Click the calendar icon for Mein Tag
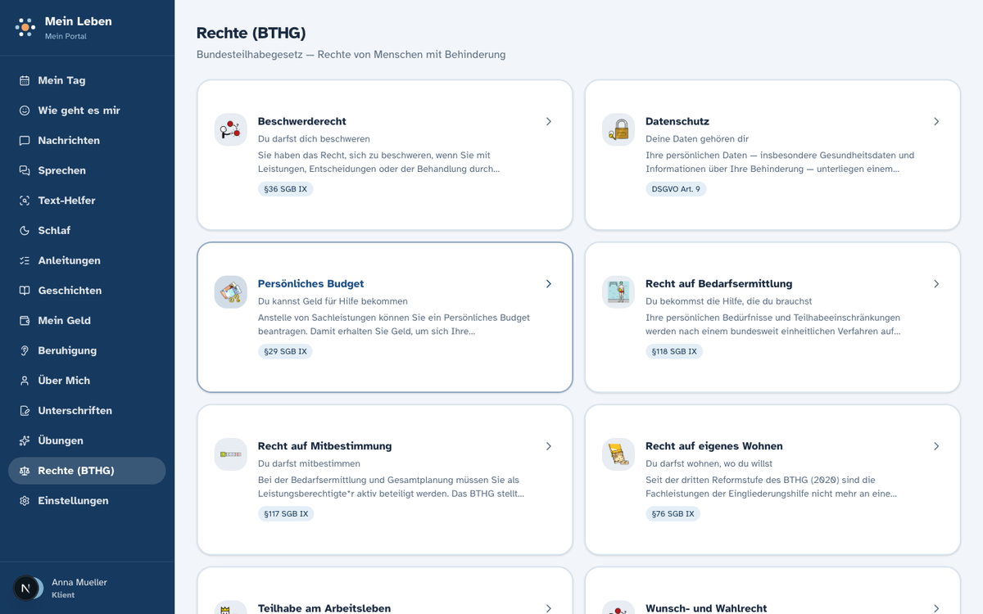Screen dimensions: 983x614 click(25, 80)
